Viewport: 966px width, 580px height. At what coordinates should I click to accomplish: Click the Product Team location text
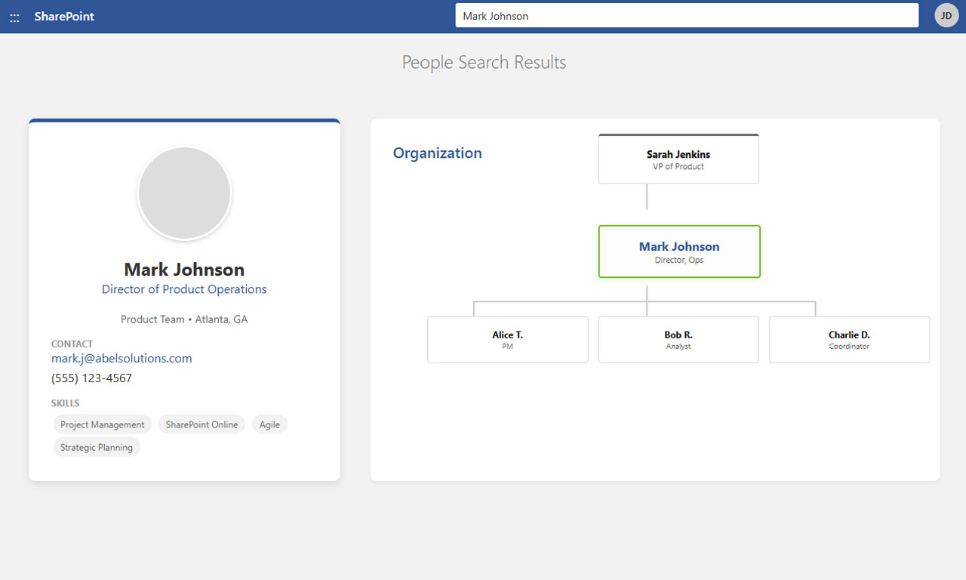184,319
